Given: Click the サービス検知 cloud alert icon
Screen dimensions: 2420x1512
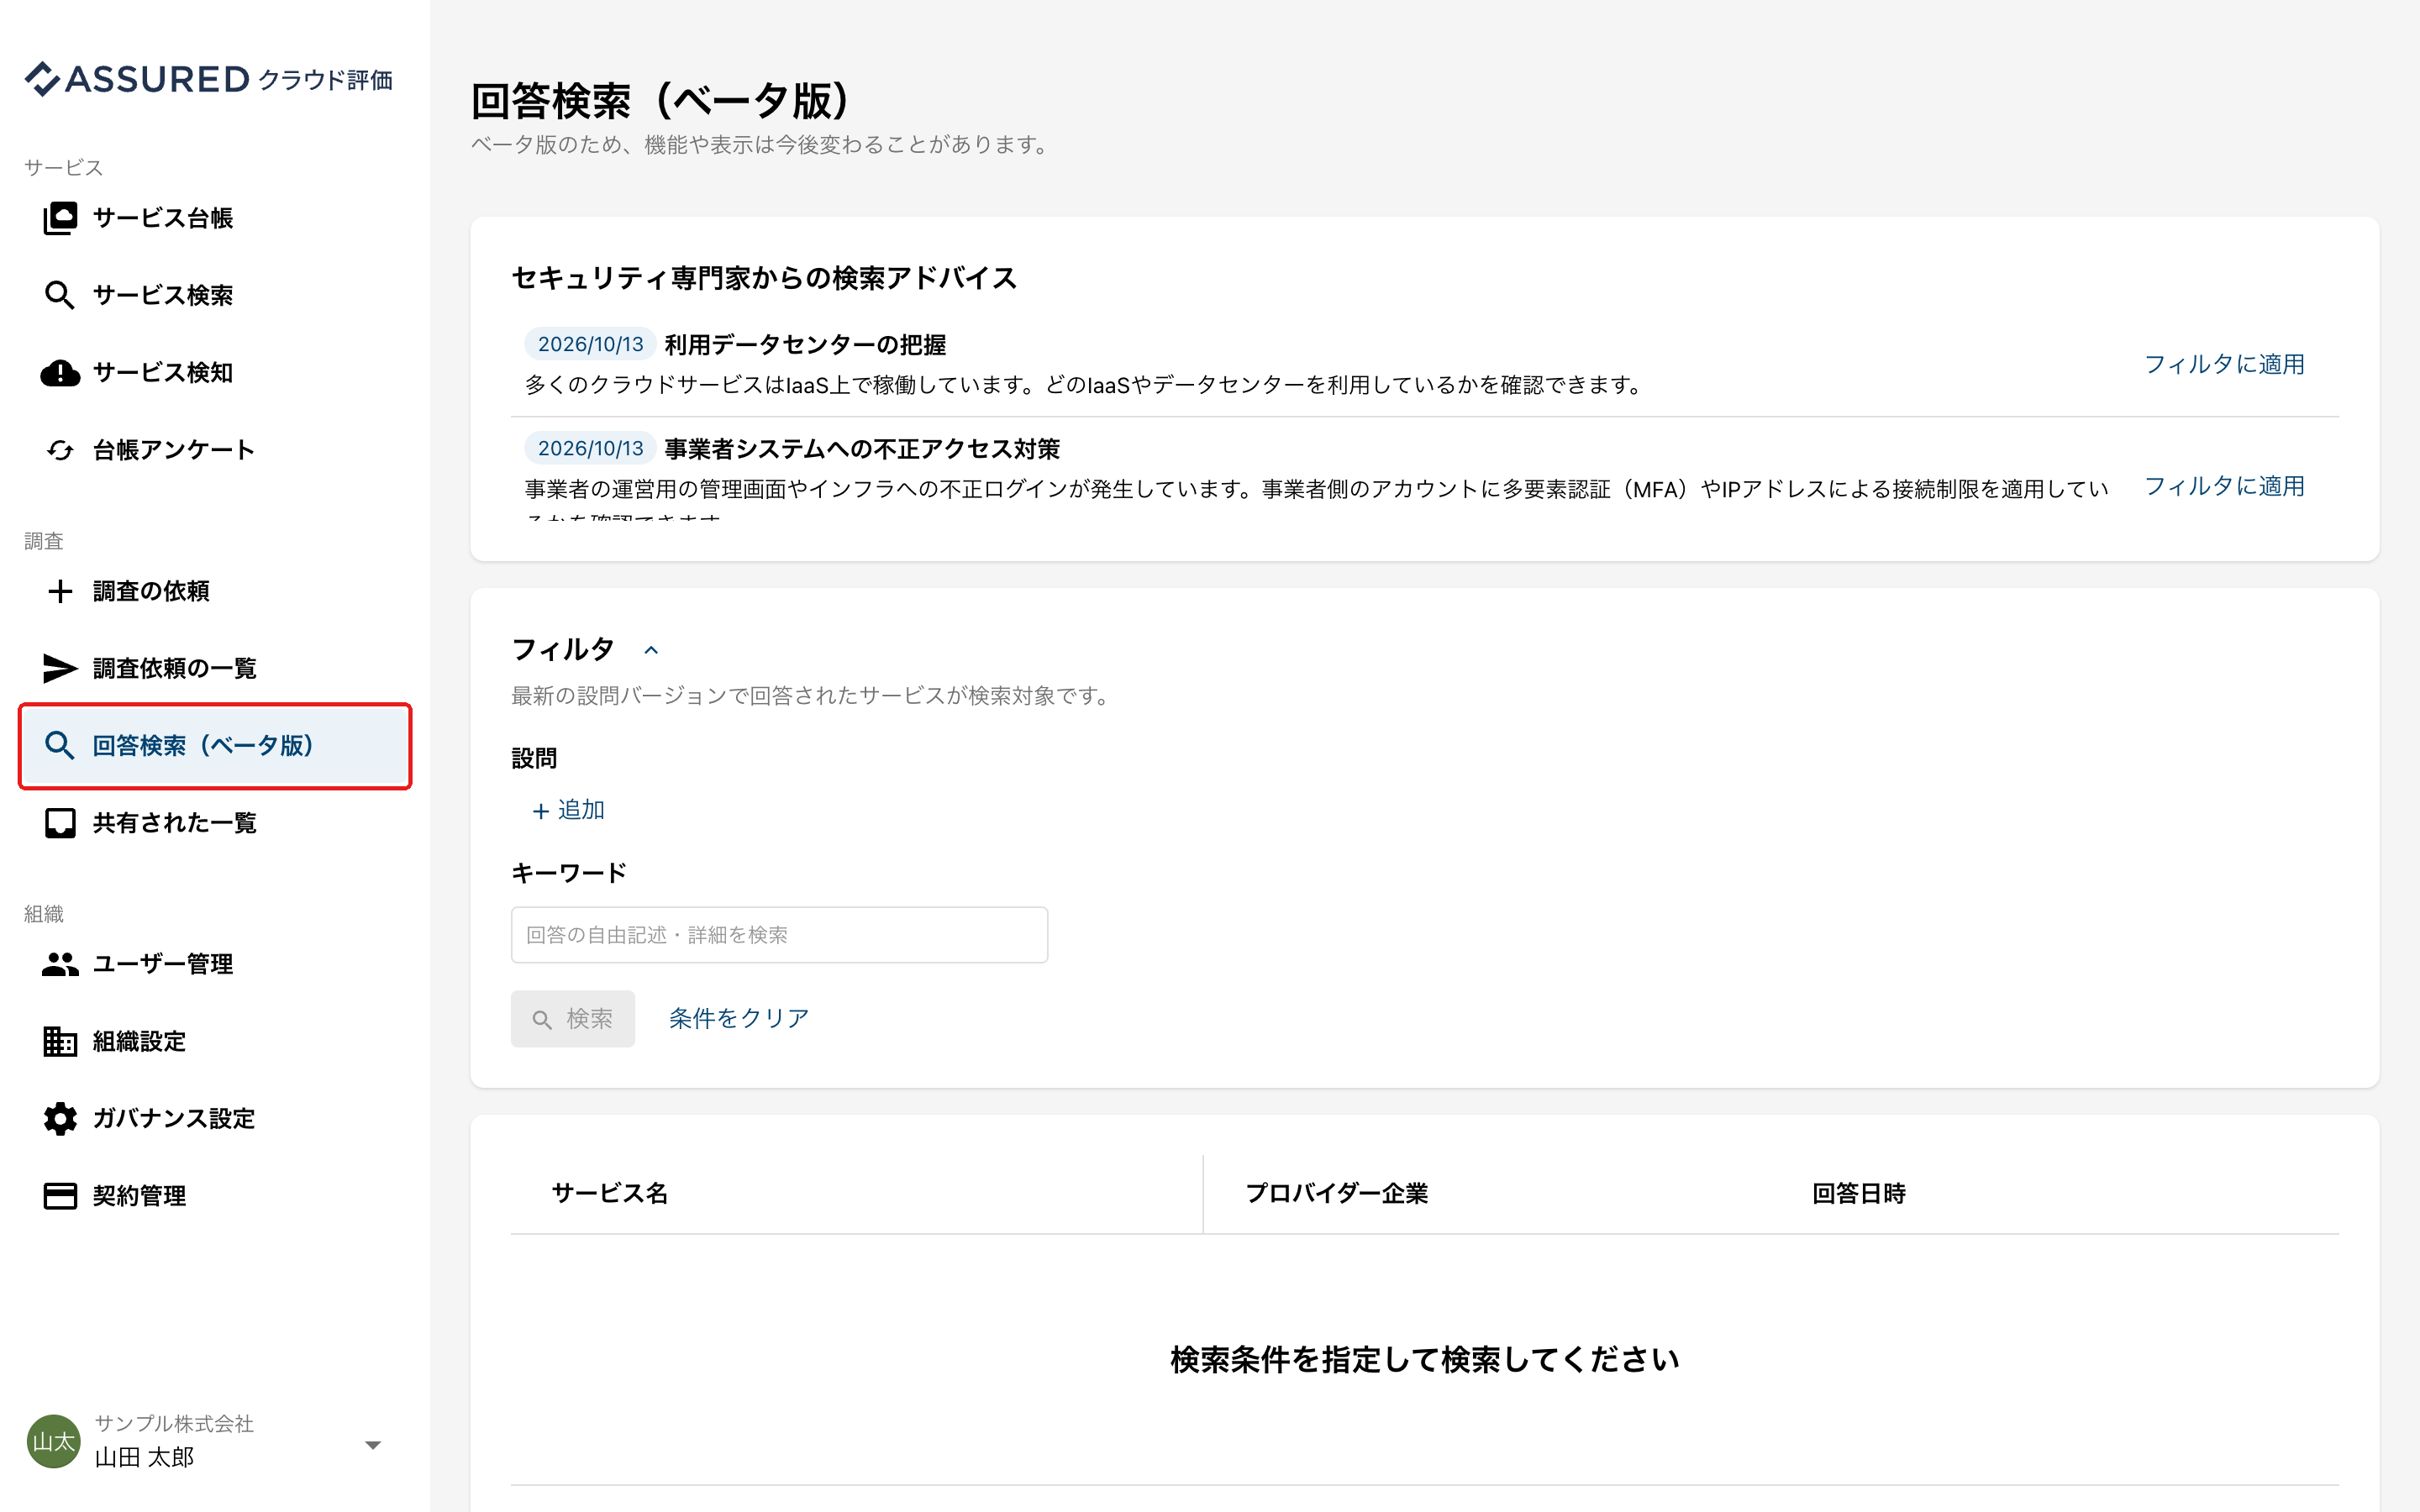Looking at the screenshot, I should click(x=60, y=373).
